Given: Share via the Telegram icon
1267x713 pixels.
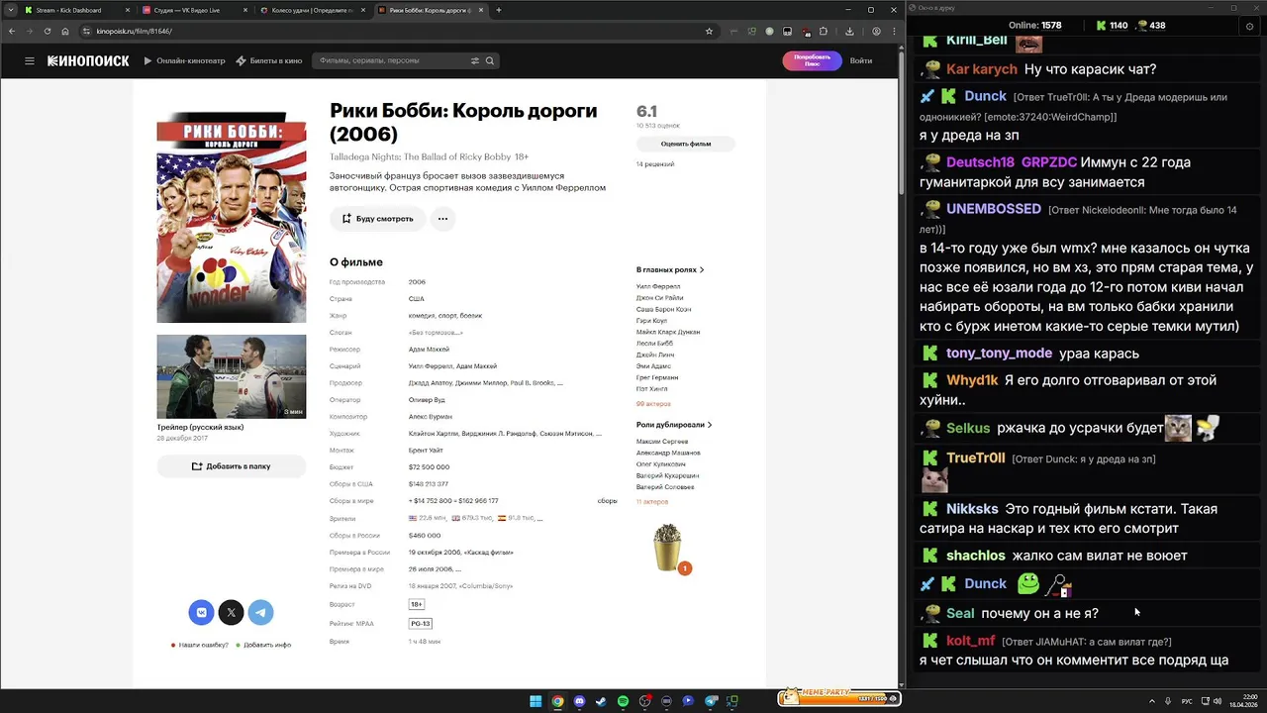Looking at the screenshot, I should [260, 612].
